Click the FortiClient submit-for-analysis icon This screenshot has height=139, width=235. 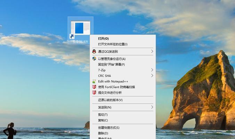point(94,92)
